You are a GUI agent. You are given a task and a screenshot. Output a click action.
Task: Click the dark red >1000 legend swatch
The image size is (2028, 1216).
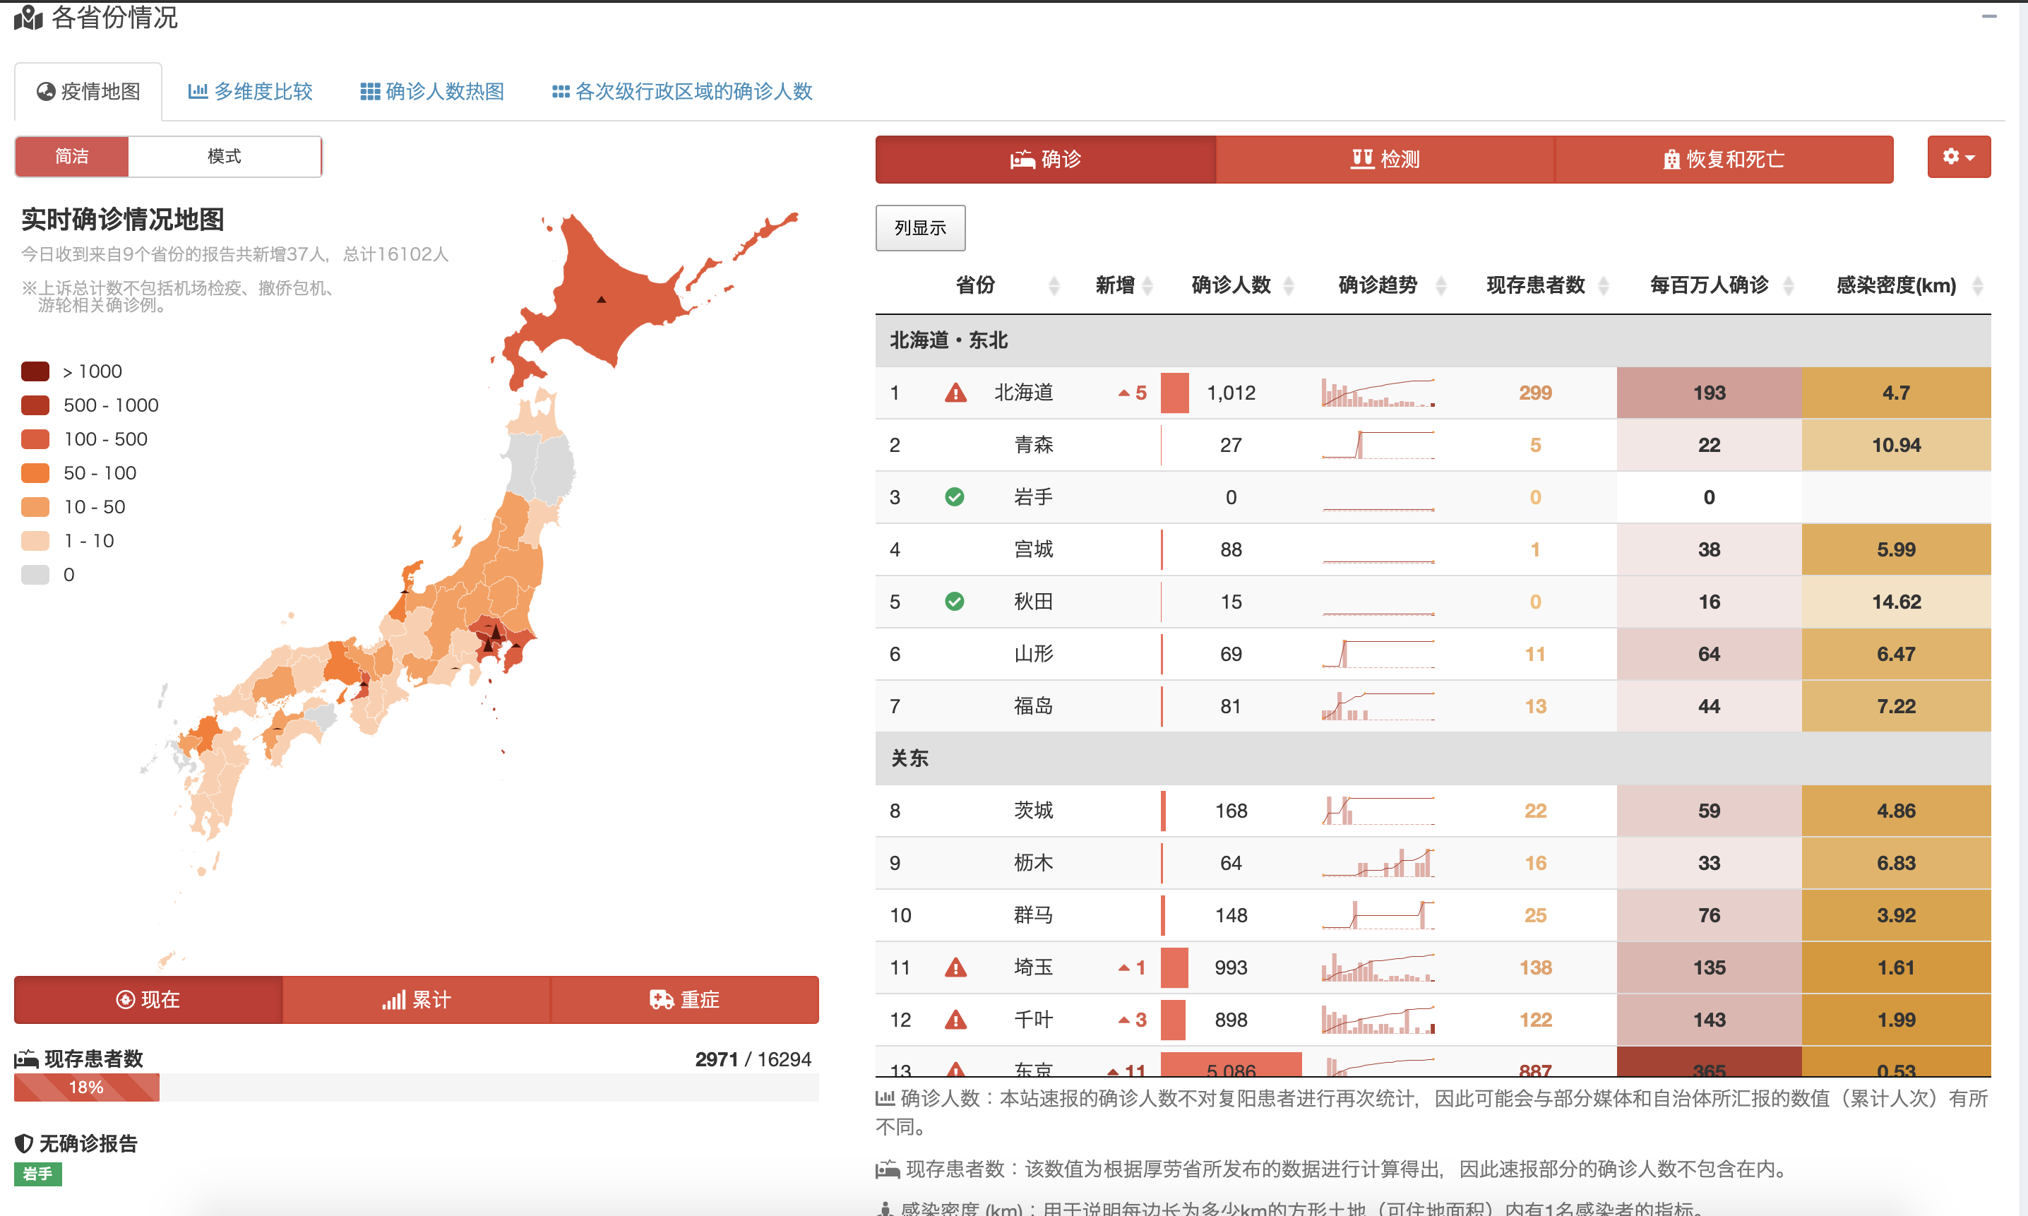point(35,371)
